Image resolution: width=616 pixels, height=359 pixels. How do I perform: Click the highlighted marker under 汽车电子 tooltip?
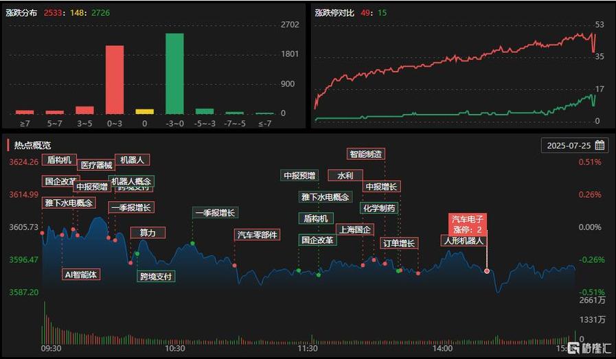coord(487,271)
